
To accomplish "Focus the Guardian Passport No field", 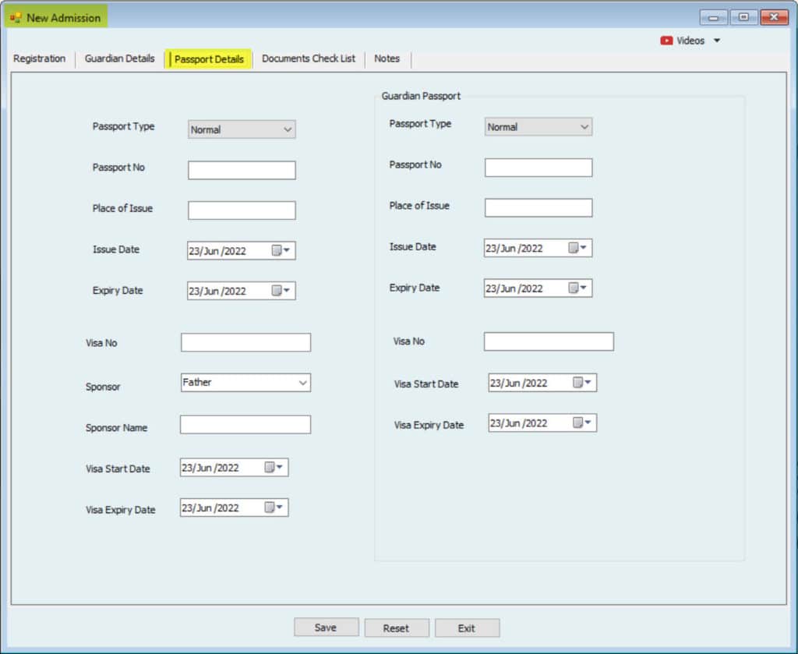I will (538, 168).
